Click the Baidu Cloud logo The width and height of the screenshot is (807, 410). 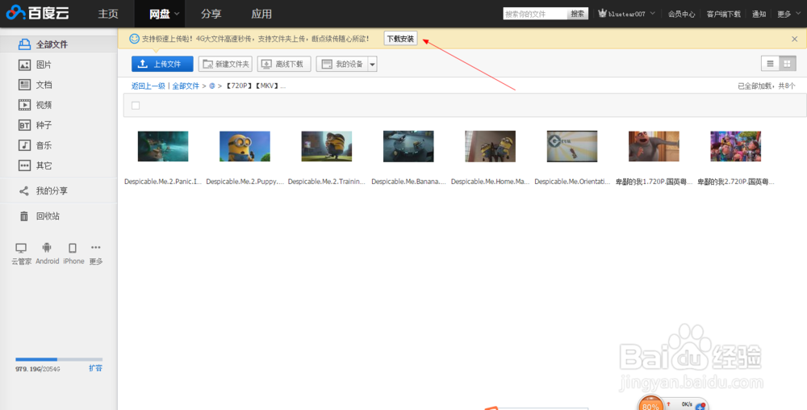click(x=37, y=13)
